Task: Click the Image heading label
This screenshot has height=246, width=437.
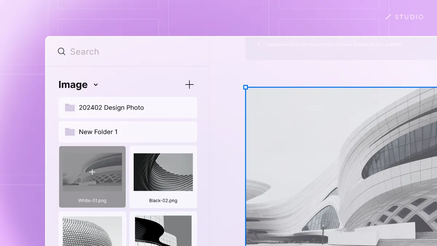Action: point(73,85)
